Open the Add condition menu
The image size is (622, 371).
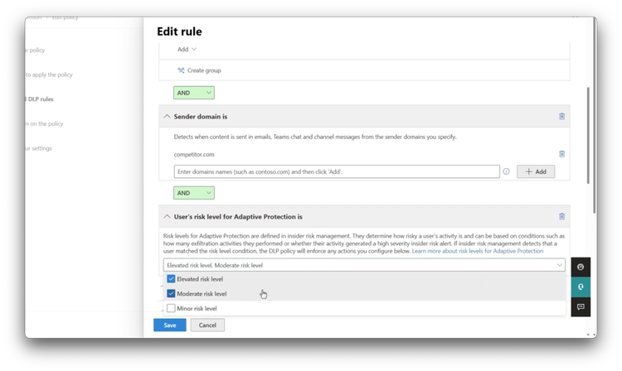tap(187, 49)
